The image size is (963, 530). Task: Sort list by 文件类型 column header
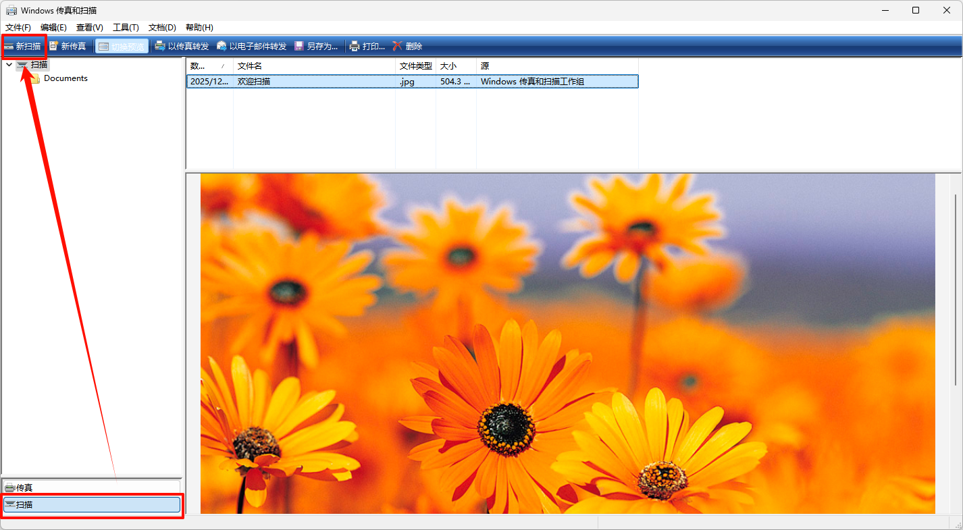[415, 66]
